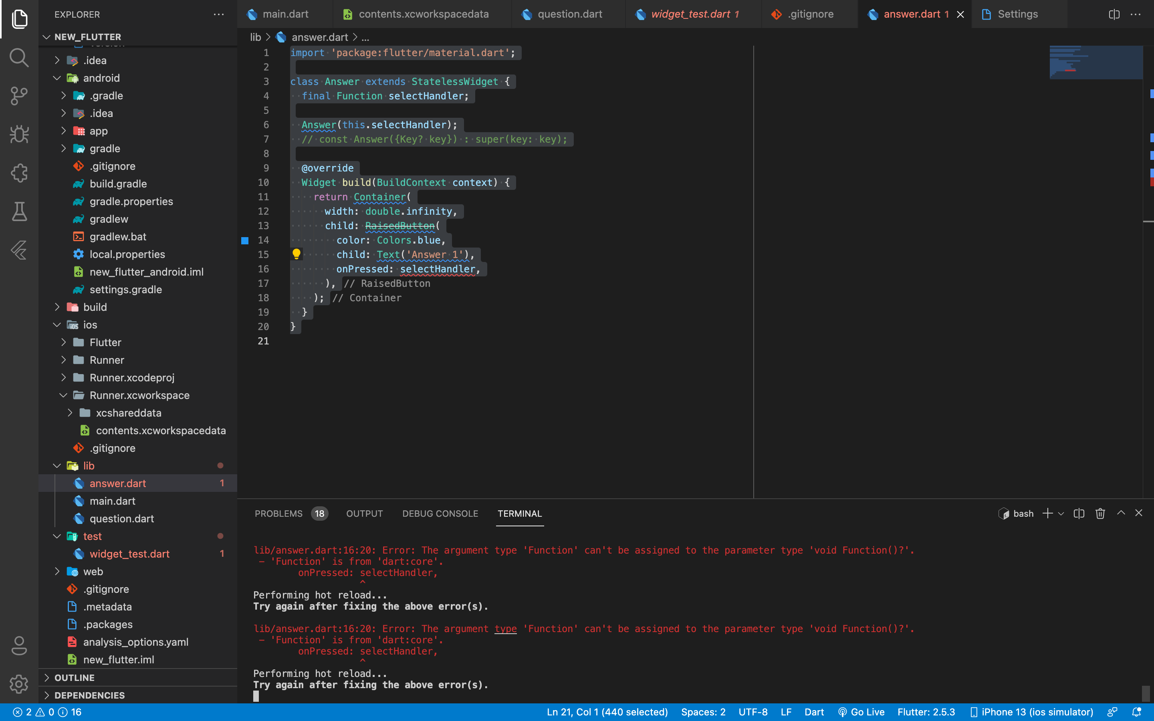Collapse the Runner.xcworkspace folder
This screenshot has width=1154, height=721.
[138, 395]
